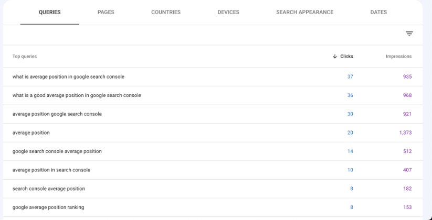The height and width of the screenshot is (220, 432).
Task: Click the 'average position' query row
Action: click(213, 133)
